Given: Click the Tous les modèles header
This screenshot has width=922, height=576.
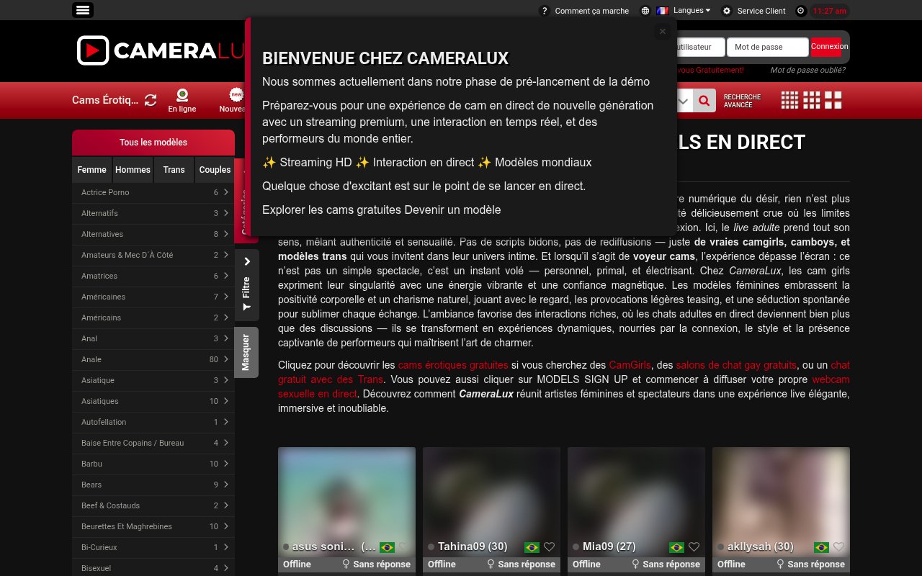Looking at the screenshot, I should pos(153,143).
